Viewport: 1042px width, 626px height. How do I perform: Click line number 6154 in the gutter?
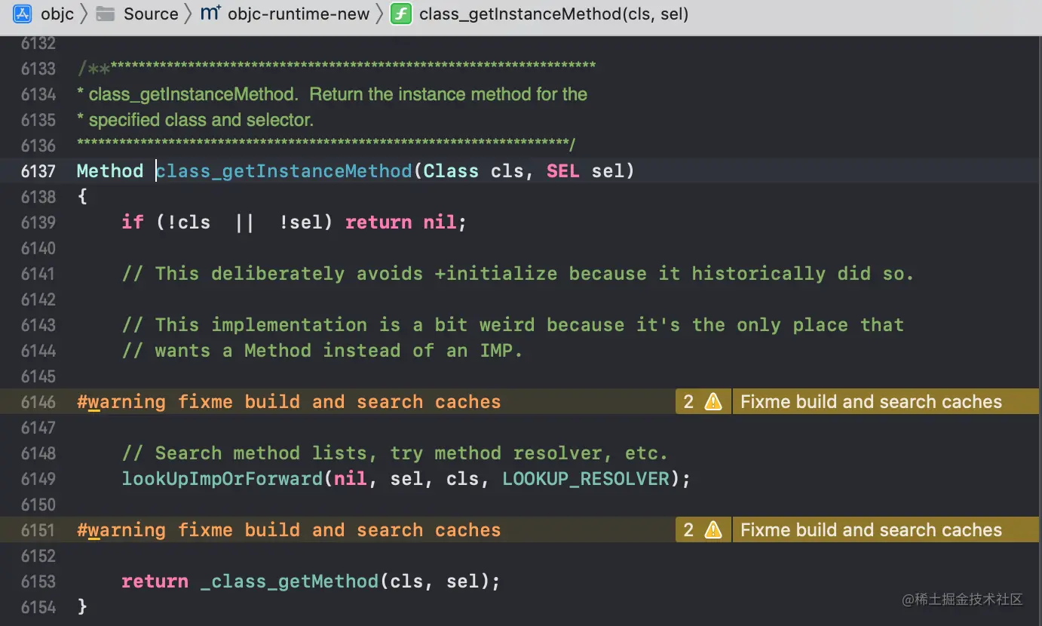(38, 607)
